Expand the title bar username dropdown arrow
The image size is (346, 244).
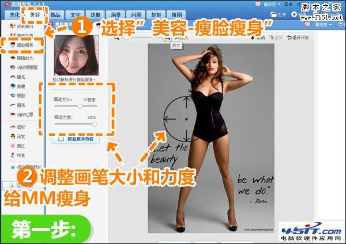coord(279,4)
